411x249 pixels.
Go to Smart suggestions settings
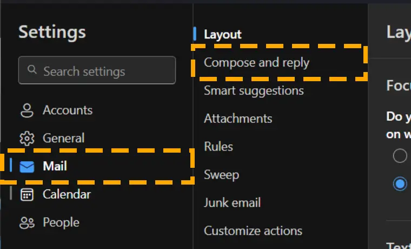pyautogui.click(x=254, y=91)
